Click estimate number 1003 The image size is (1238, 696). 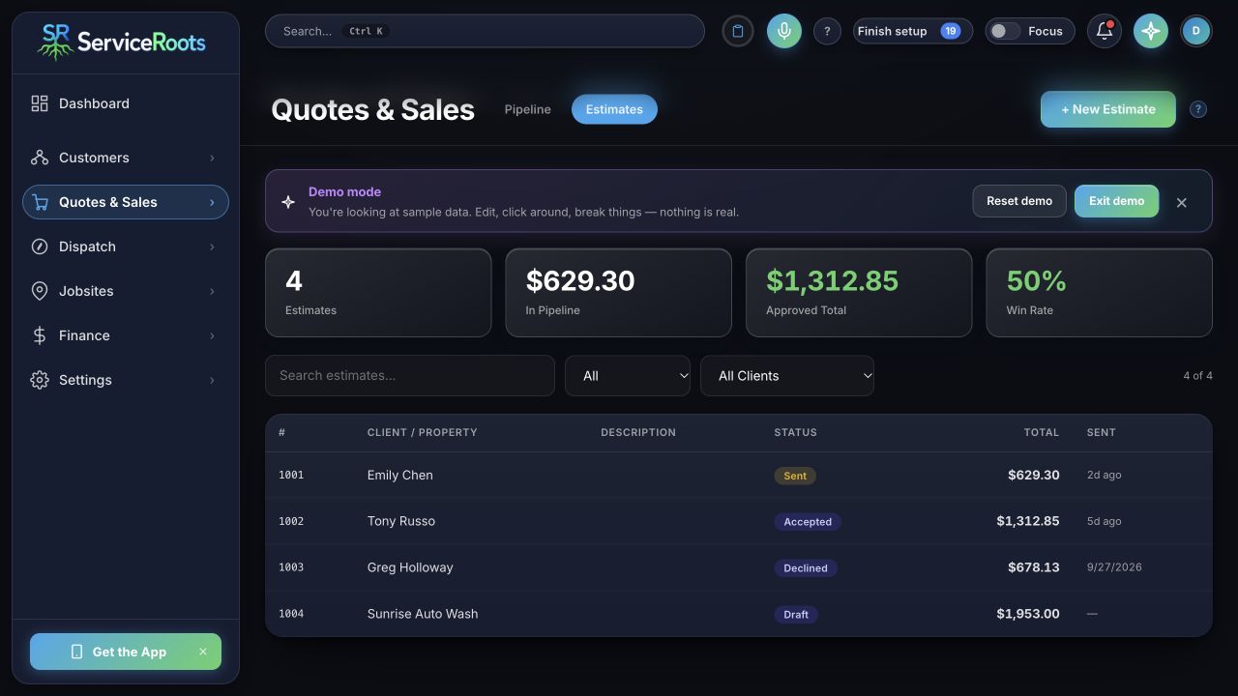click(291, 567)
